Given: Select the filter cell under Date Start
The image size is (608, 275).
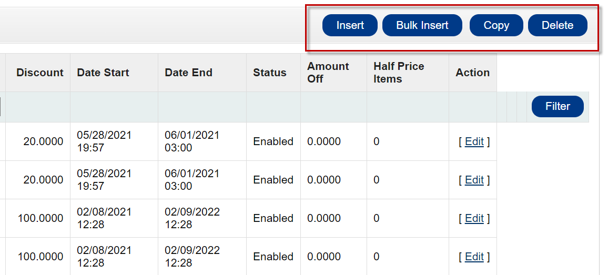Looking at the screenshot, I should point(114,107).
